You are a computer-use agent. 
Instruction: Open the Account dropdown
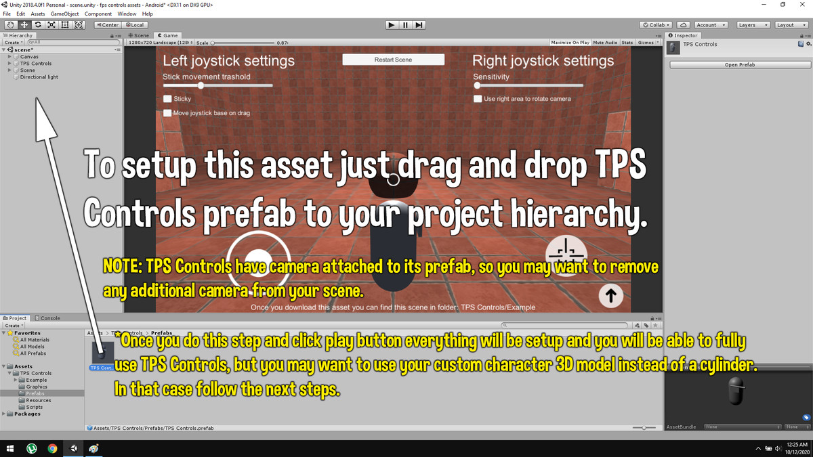click(x=711, y=25)
